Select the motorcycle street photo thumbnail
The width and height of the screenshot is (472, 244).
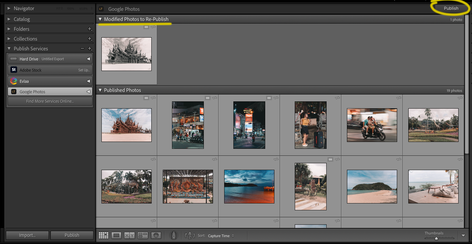(372, 125)
